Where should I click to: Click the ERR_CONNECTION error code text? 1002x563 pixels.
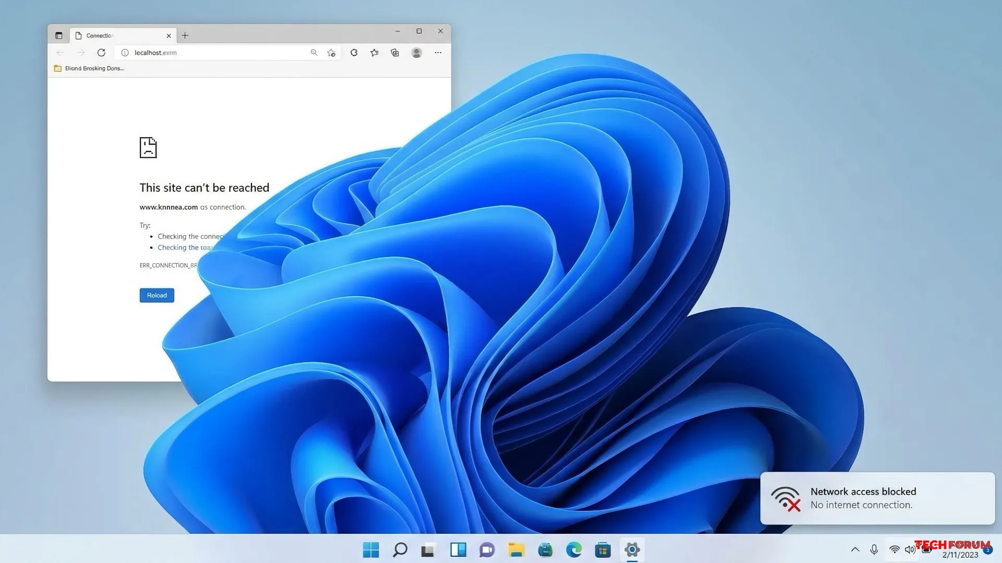pyautogui.click(x=168, y=265)
